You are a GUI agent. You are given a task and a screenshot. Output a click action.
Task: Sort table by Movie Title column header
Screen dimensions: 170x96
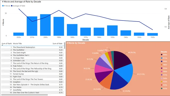pyautogui.click(x=17, y=43)
